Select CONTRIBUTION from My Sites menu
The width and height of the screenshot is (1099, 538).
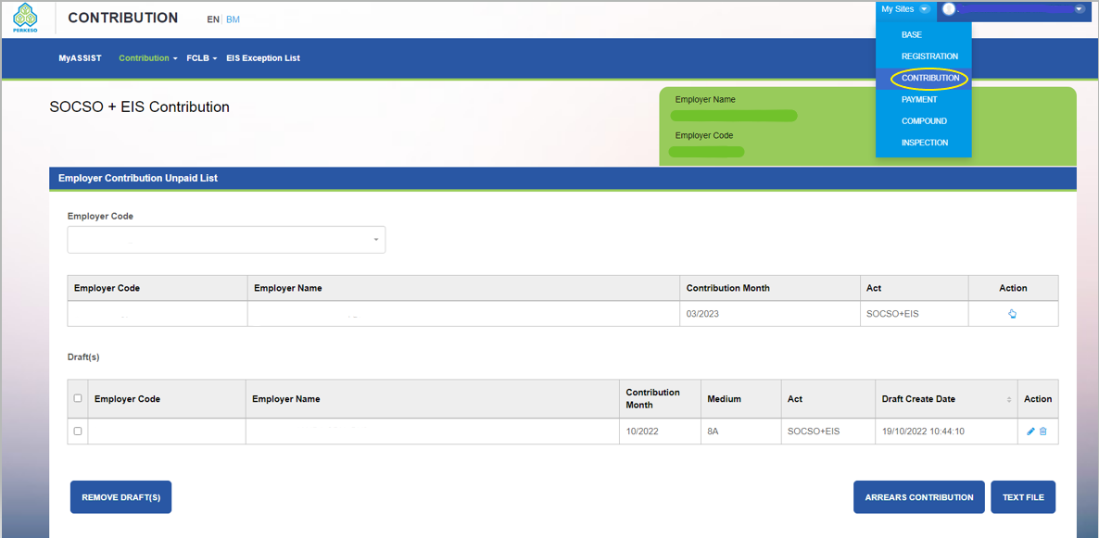click(930, 78)
